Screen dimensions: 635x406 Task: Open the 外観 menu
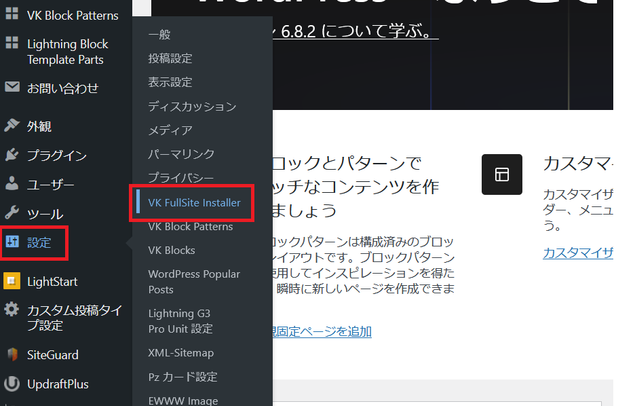[x=39, y=126]
